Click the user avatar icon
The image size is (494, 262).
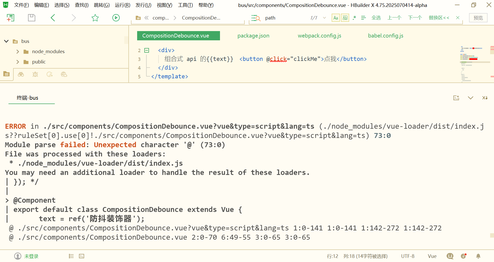tap(18, 256)
